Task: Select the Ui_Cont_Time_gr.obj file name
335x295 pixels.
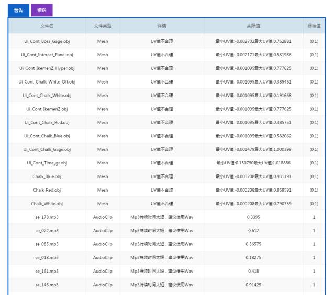Action: (x=47, y=163)
